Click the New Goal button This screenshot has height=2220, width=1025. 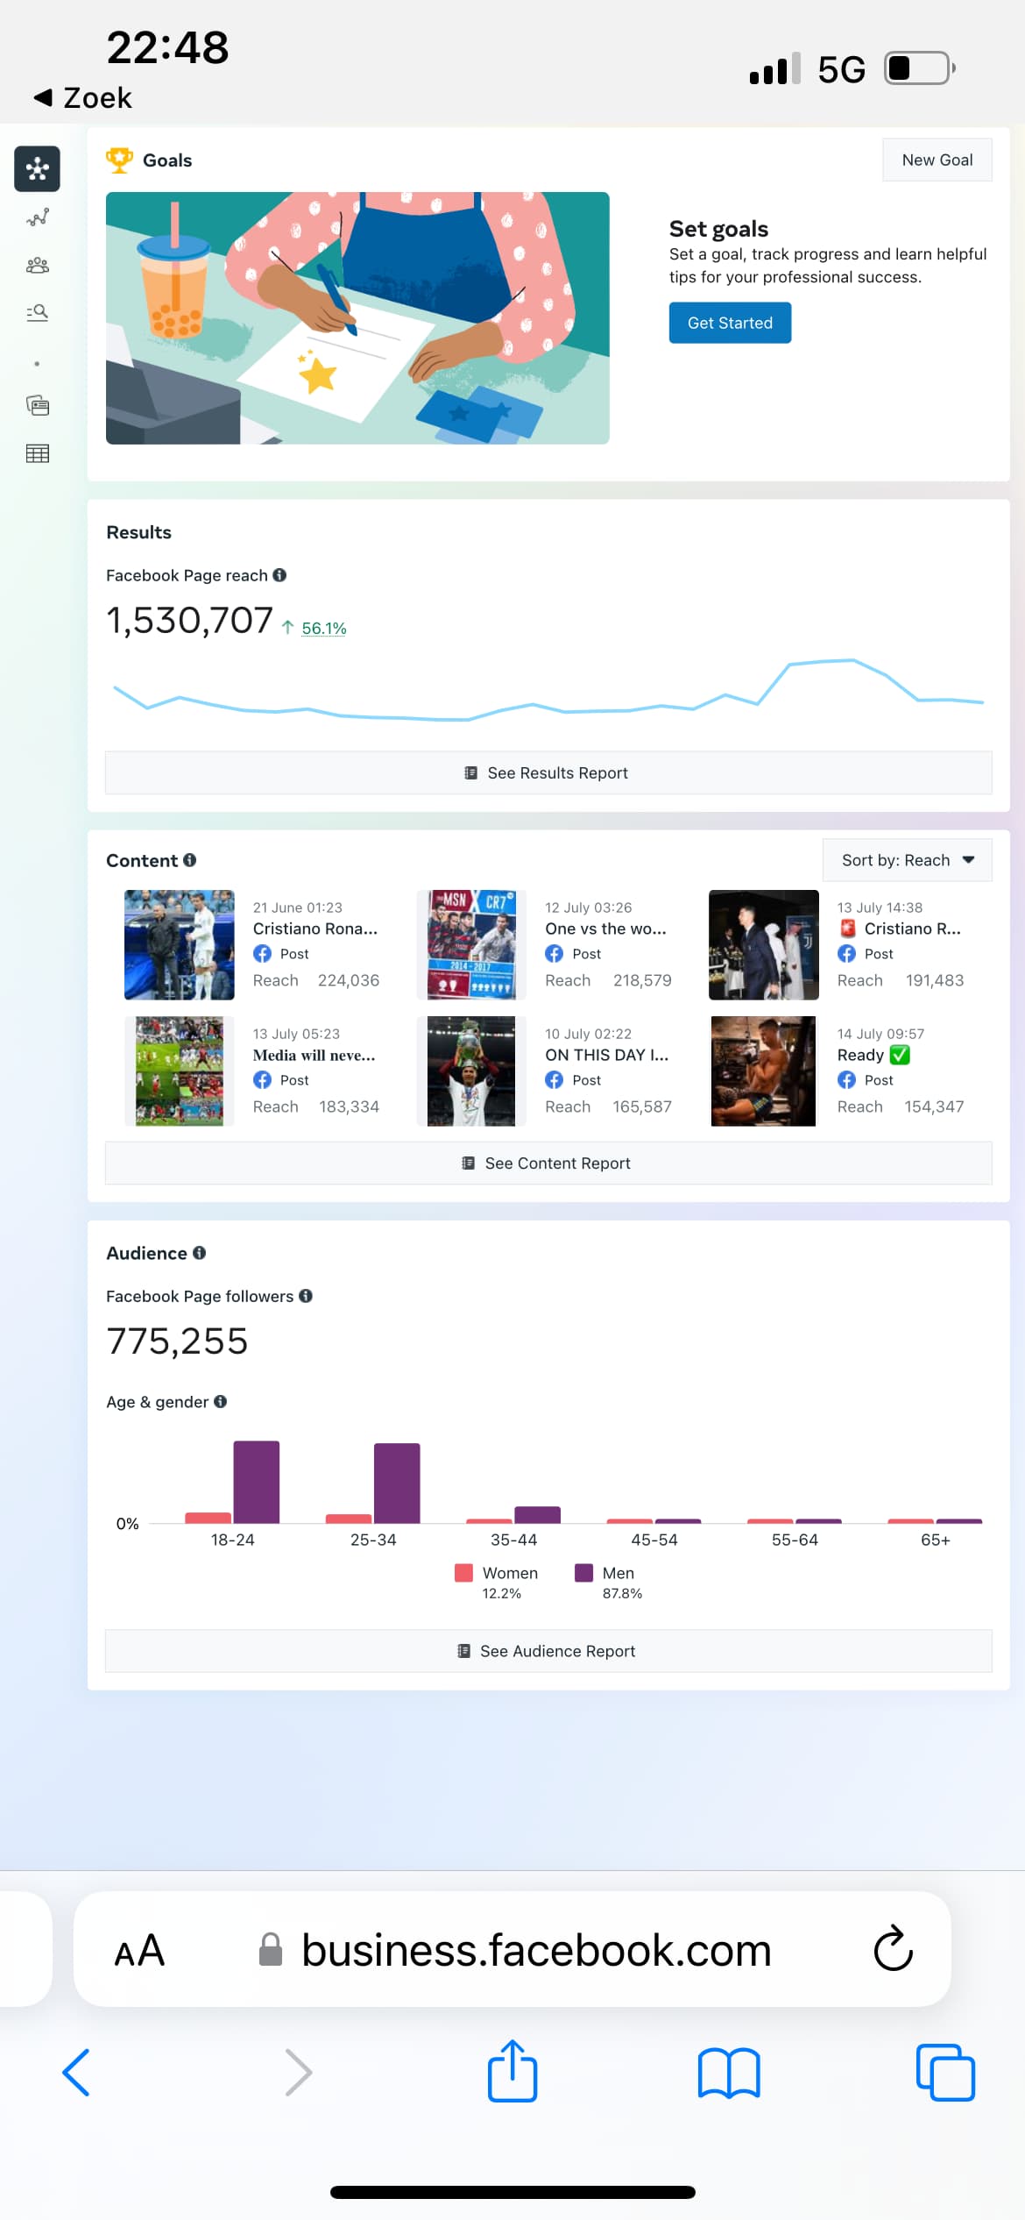pyautogui.click(x=937, y=160)
